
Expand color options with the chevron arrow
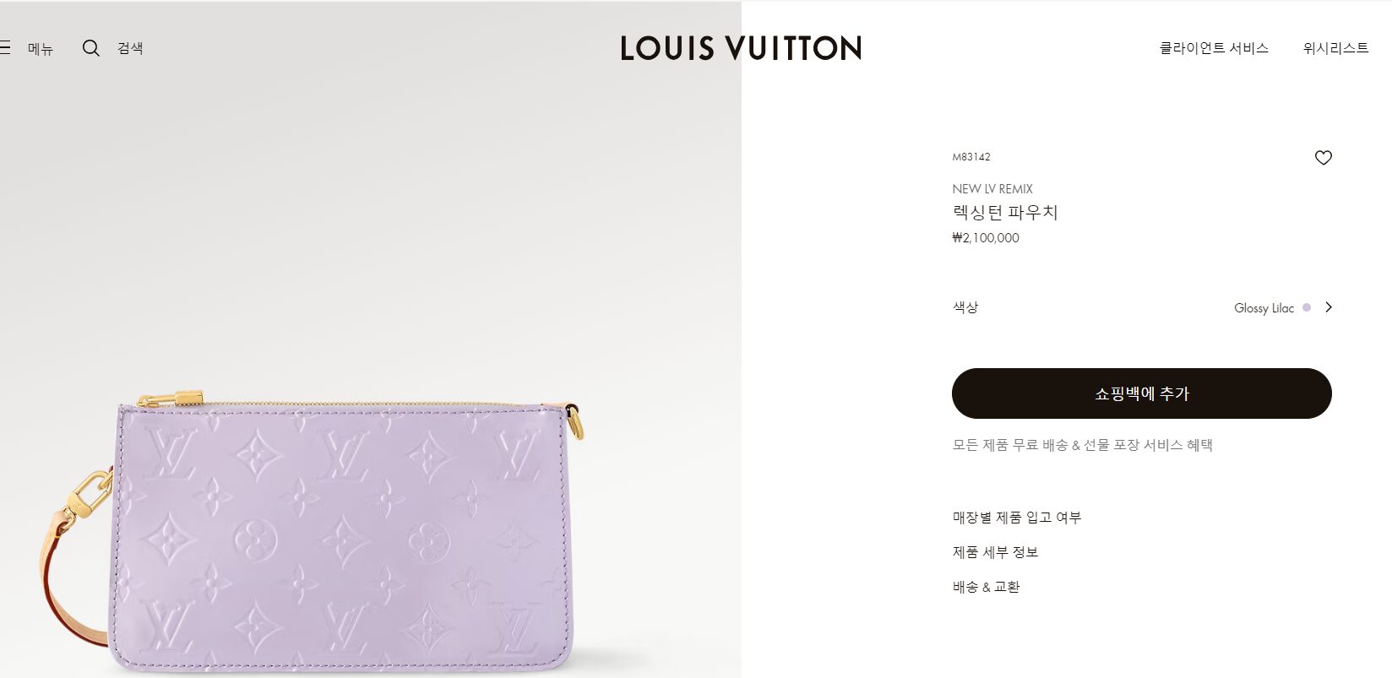coord(1329,307)
